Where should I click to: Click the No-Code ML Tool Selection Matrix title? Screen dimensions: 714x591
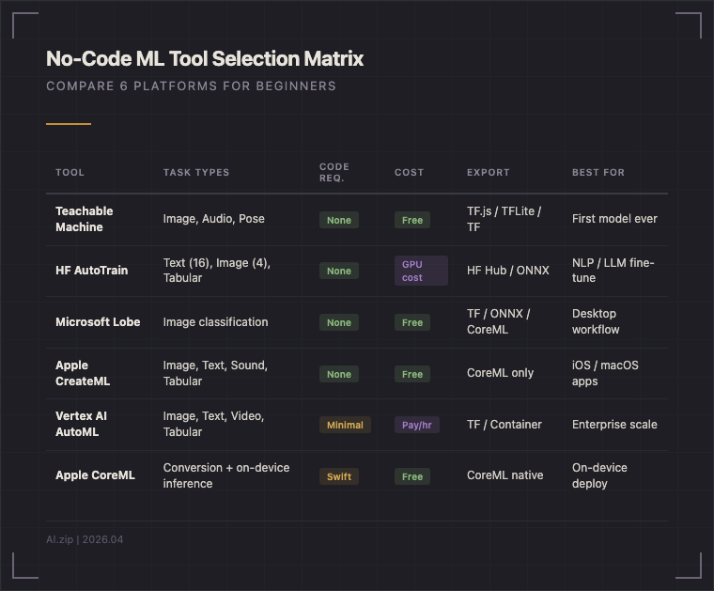click(205, 59)
